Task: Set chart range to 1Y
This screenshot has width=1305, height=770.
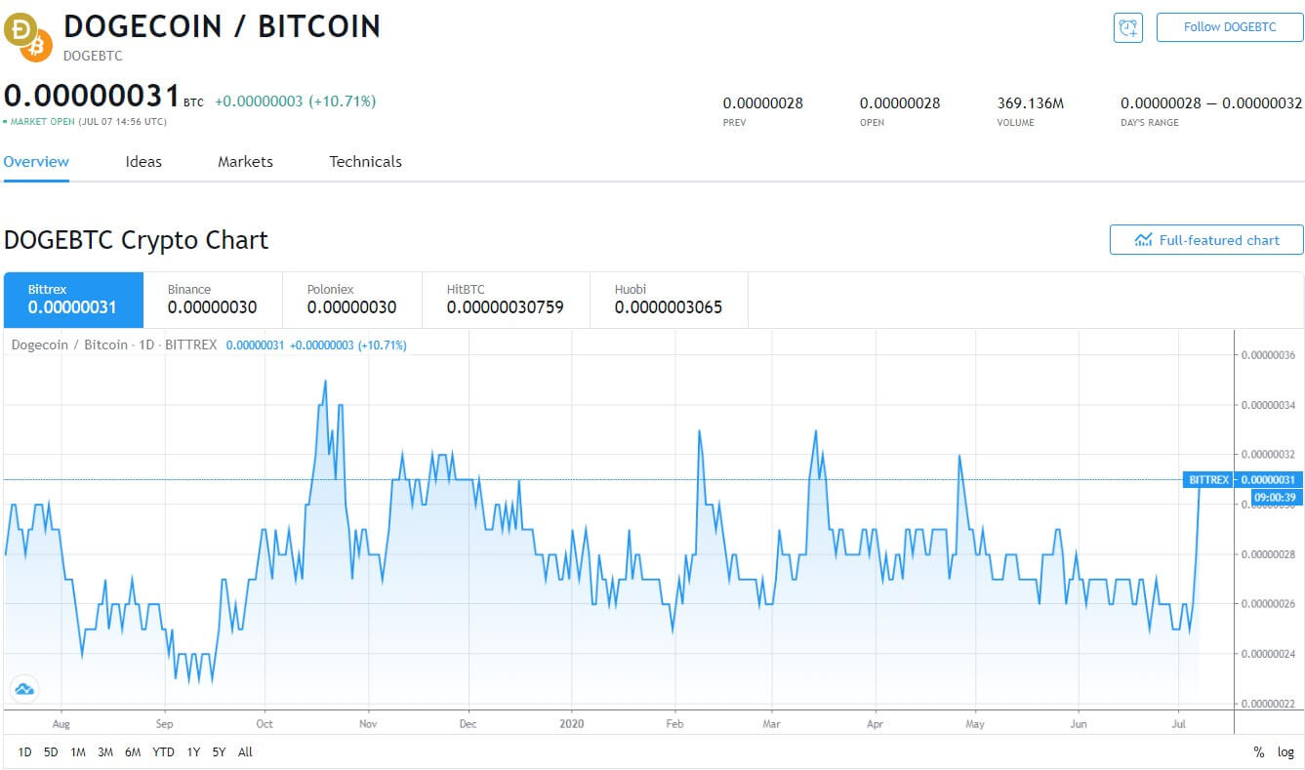Action: pyautogui.click(x=193, y=752)
